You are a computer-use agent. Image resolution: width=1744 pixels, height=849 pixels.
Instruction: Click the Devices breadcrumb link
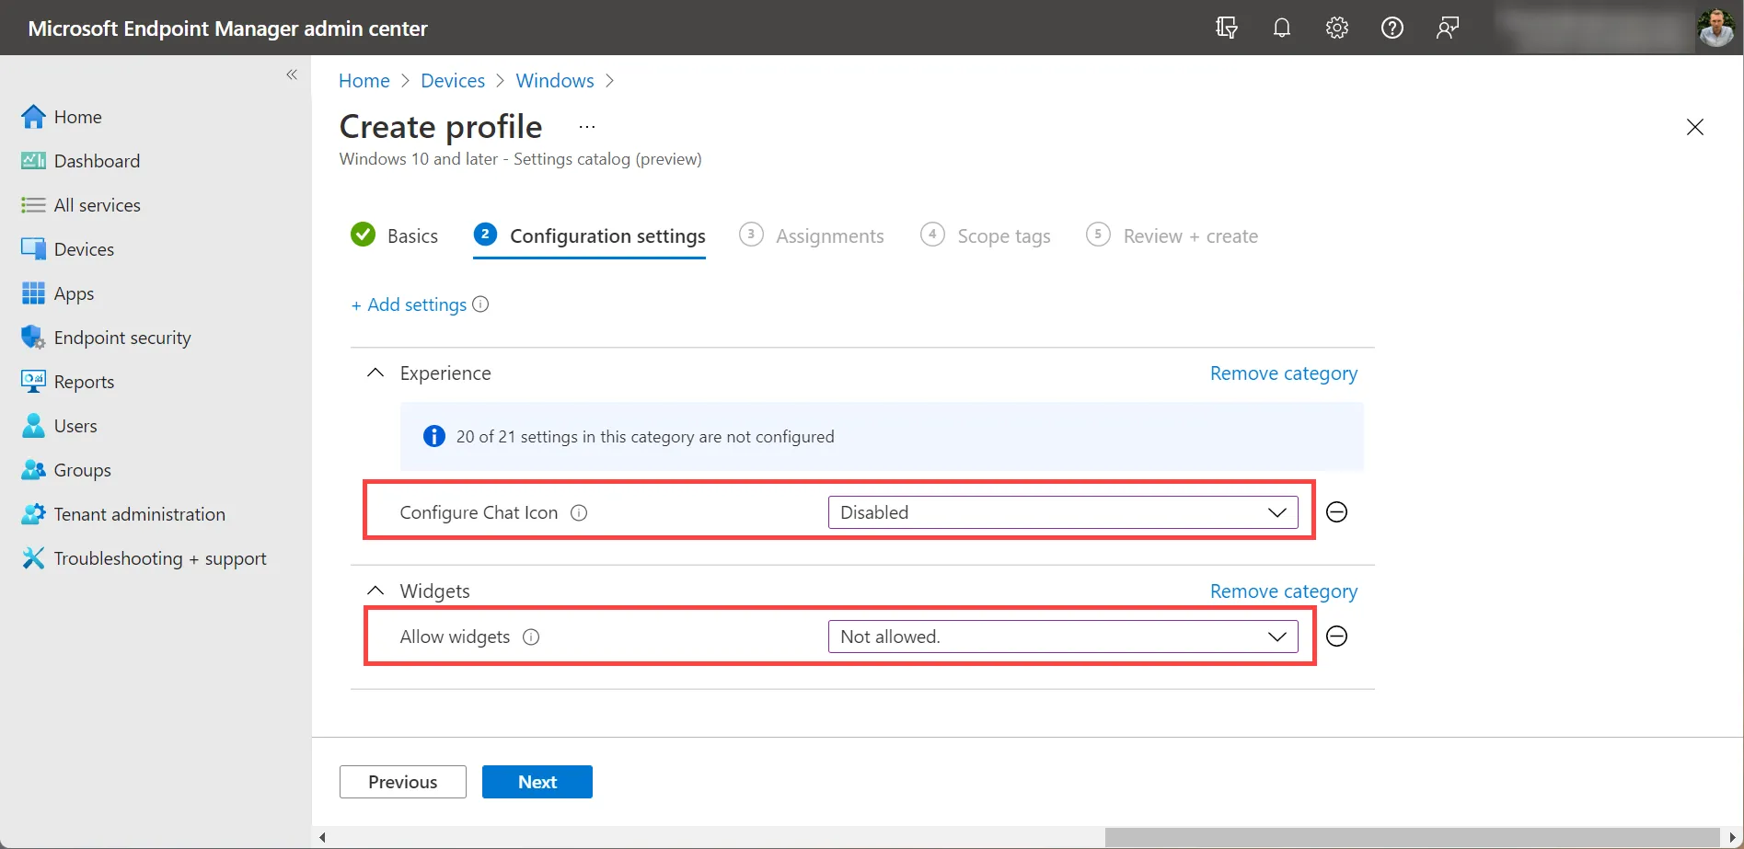pos(453,81)
